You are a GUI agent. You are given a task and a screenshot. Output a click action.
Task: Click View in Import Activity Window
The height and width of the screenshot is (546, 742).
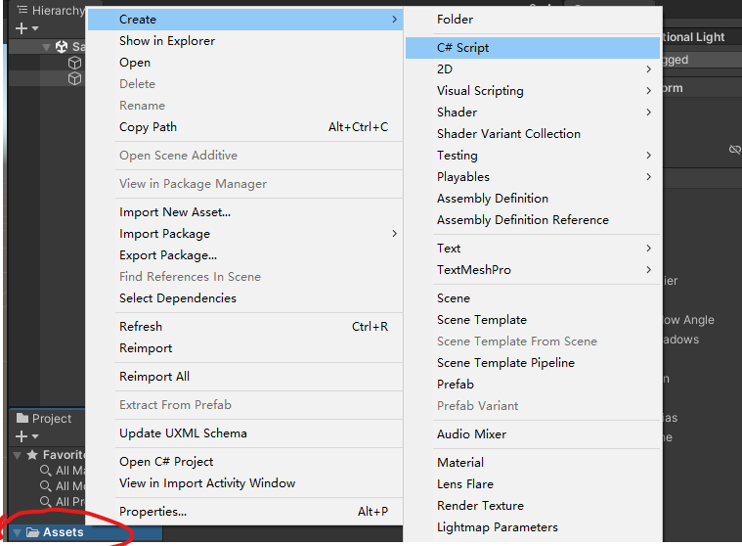[x=245, y=483]
